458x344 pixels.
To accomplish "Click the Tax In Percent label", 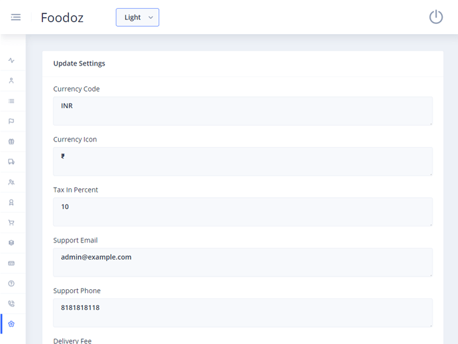I will [76, 190].
